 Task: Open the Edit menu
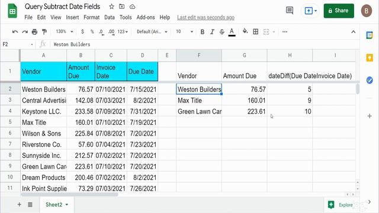pos(41,17)
